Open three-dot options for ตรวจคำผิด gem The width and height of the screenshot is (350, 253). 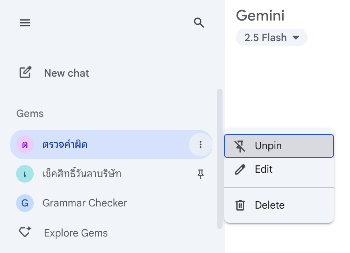[x=200, y=144]
